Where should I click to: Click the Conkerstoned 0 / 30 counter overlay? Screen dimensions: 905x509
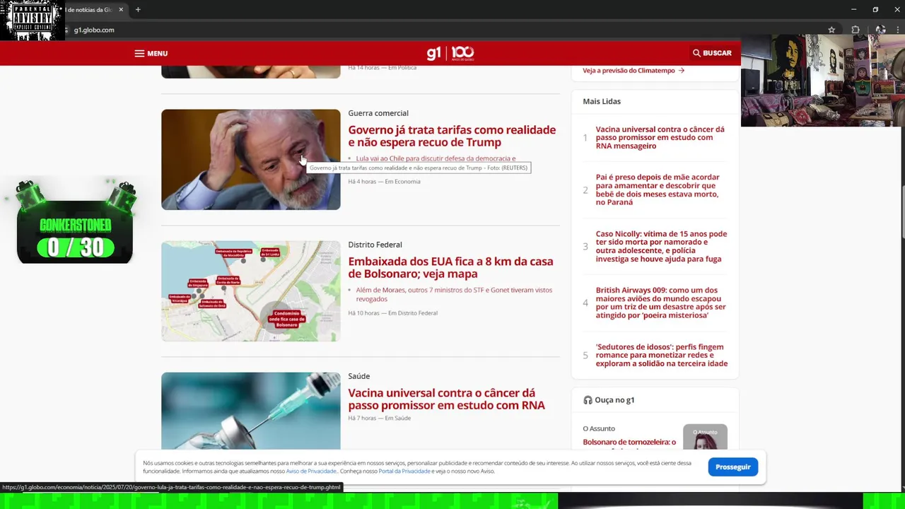(x=75, y=223)
